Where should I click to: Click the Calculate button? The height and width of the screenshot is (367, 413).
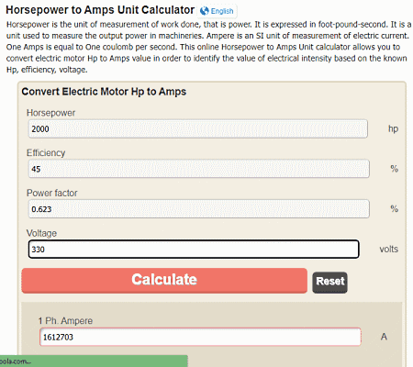[164, 281]
